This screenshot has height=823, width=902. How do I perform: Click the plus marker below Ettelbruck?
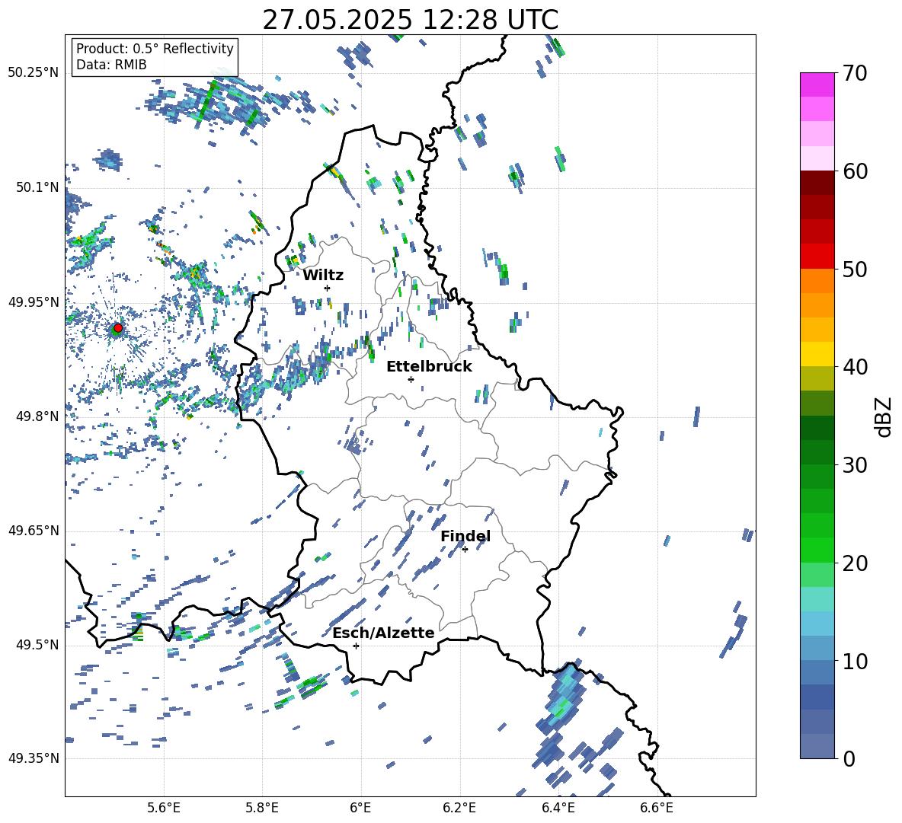click(x=411, y=379)
